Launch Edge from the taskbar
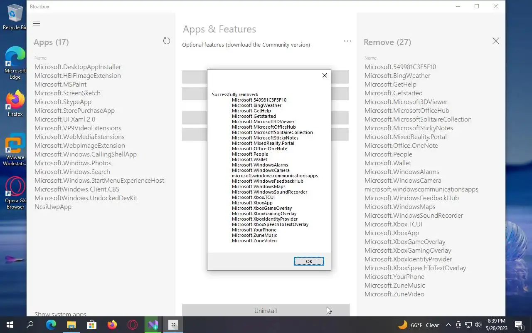Image resolution: width=532 pixels, height=333 pixels. [x=51, y=325]
